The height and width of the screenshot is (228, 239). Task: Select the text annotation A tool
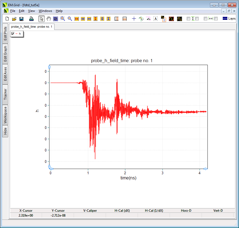click(x=156, y=19)
